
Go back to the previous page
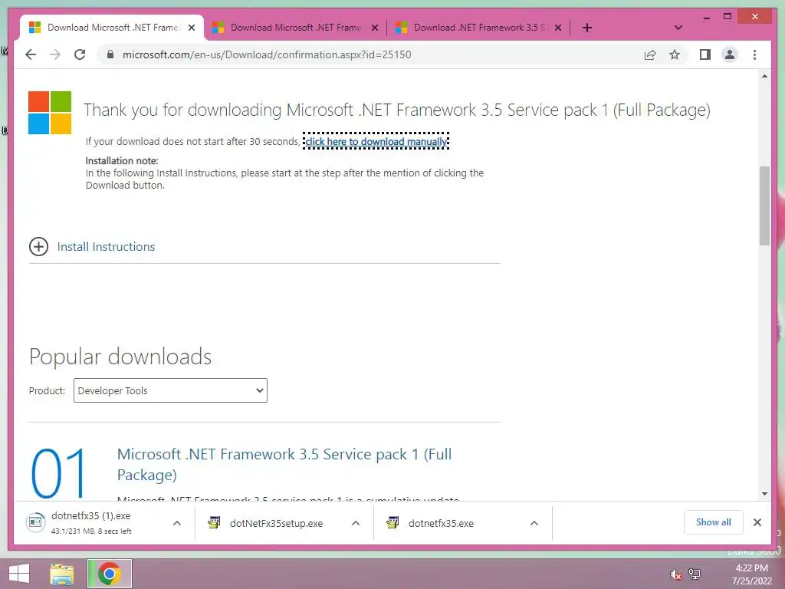point(31,54)
